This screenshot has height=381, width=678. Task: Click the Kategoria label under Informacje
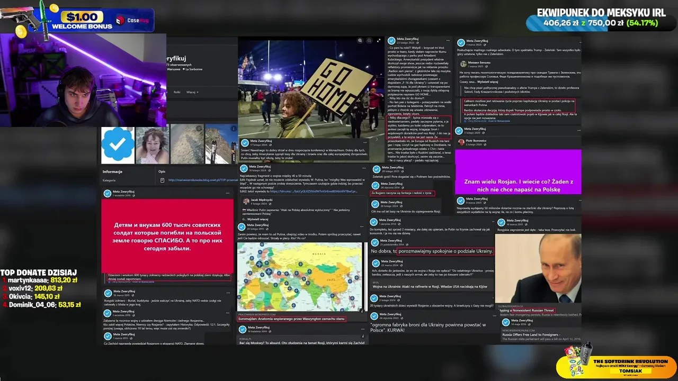109,180
